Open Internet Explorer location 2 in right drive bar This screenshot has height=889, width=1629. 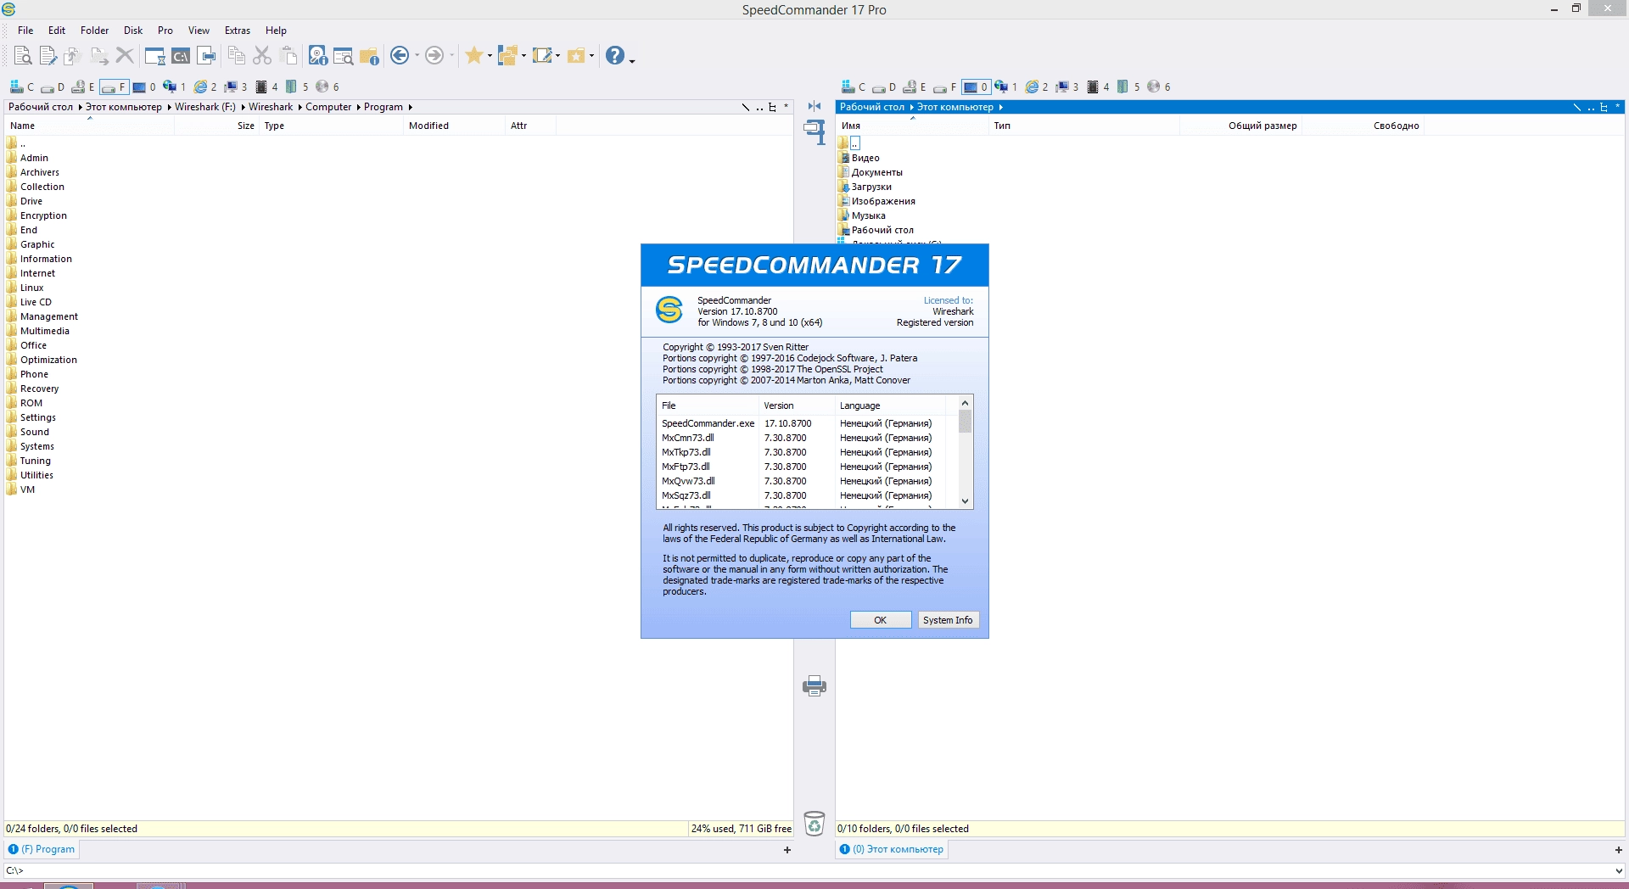pos(1036,87)
